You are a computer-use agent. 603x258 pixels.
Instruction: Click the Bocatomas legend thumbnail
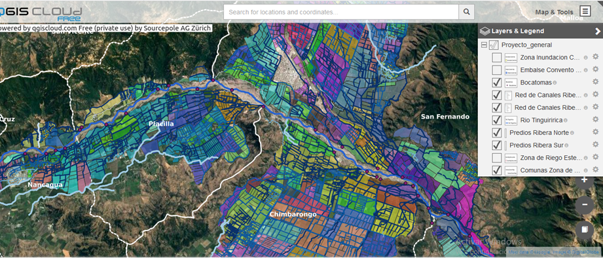pyautogui.click(x=511, y=83)
